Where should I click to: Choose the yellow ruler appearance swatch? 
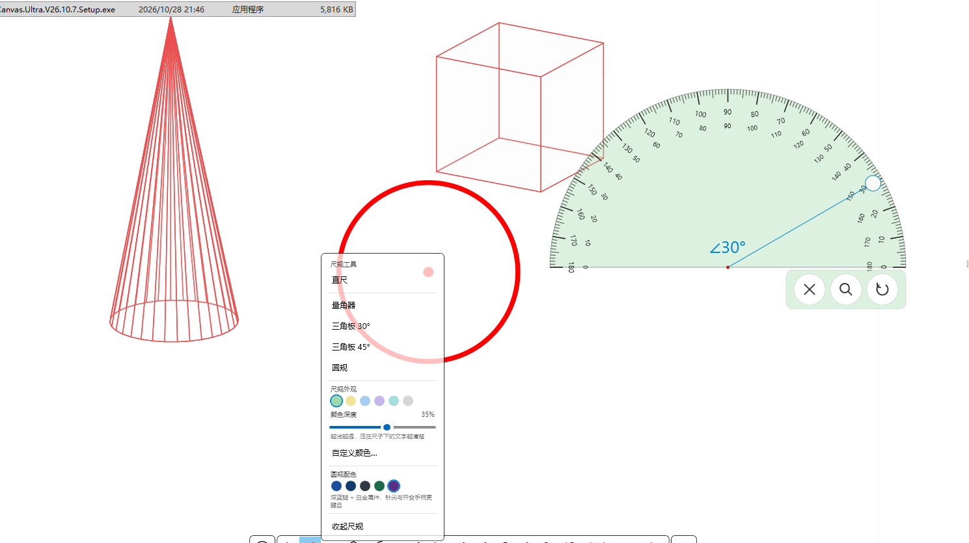[x=351, y=401]
